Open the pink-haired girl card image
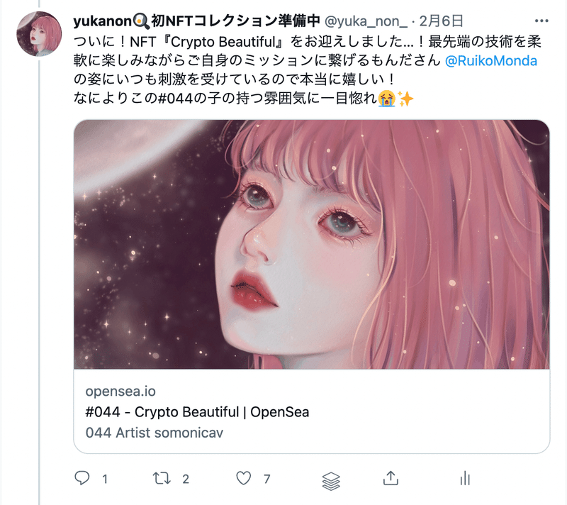567x505 pixels. (x=312, y=244)
